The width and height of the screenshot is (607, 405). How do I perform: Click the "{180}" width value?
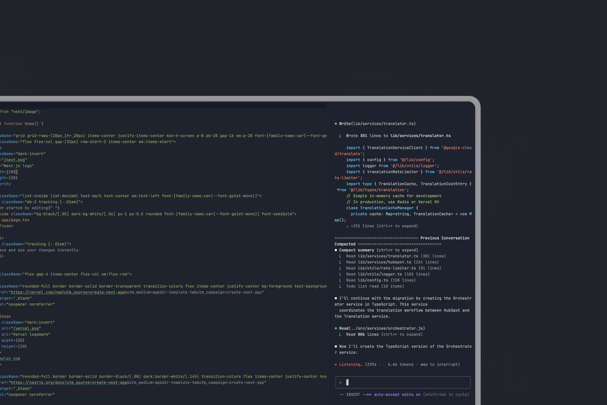[x=12, y=172]
